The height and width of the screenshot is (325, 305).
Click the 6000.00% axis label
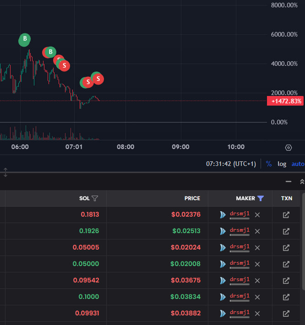pyautogui.click(x=284, y=34)
